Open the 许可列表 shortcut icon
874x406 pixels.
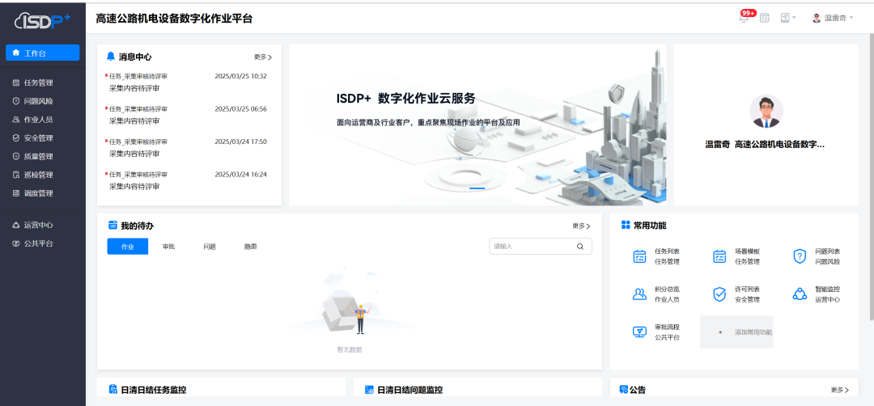[x=719, y=294]
